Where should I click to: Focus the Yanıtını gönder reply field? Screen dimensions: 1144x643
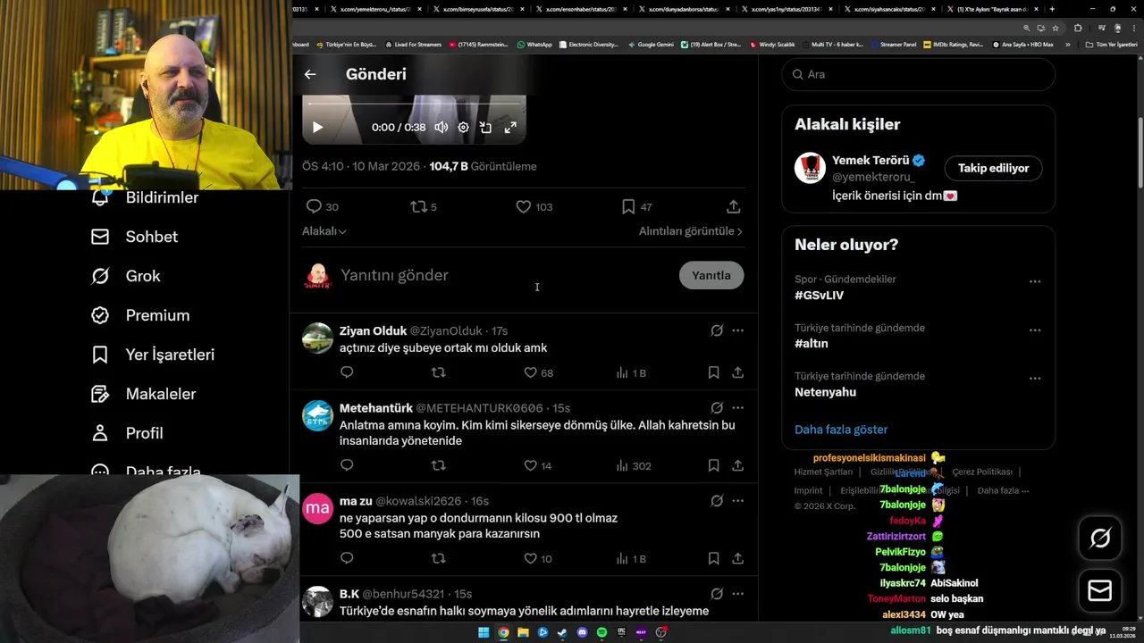(x=505, y=275)
